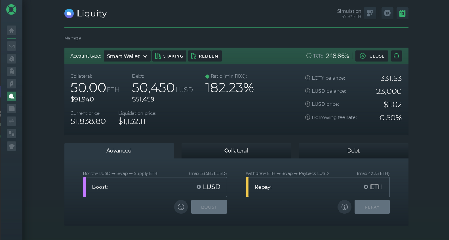Open the Compound protocol sidebar icon
Viewport: 449px width, 240px height.
tap(12, 59)
